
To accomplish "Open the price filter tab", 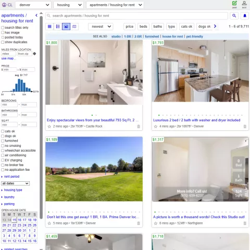I will click(130, 27).
